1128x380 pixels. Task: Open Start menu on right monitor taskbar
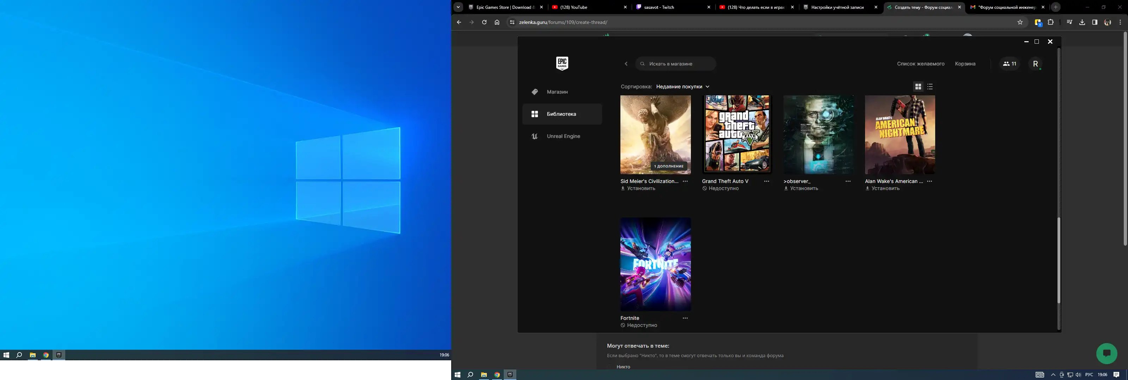coord(458,375)
